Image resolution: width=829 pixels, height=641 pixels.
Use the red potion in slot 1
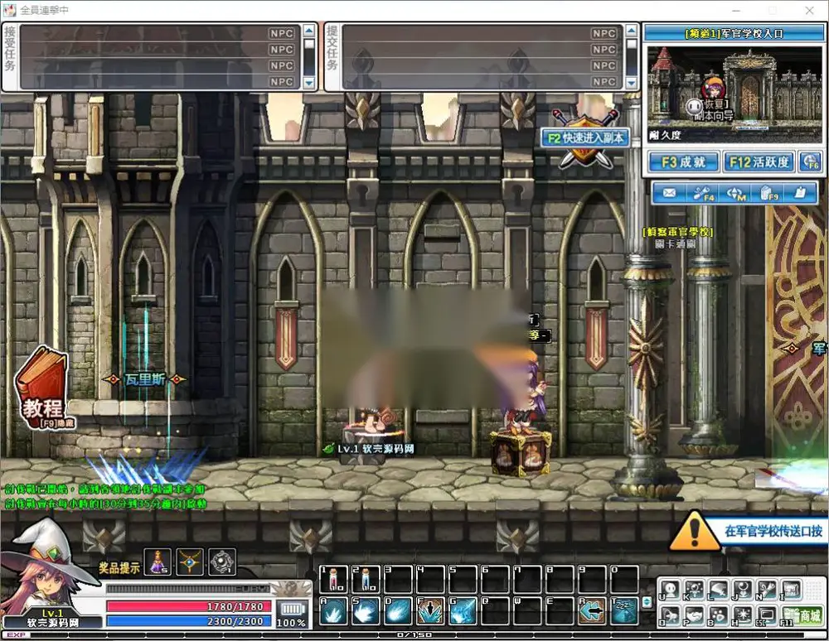tap(334, 579)
